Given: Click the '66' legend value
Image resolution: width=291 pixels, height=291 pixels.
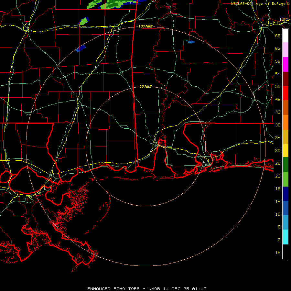Looking at the screenshot, I should coord(278,36).
